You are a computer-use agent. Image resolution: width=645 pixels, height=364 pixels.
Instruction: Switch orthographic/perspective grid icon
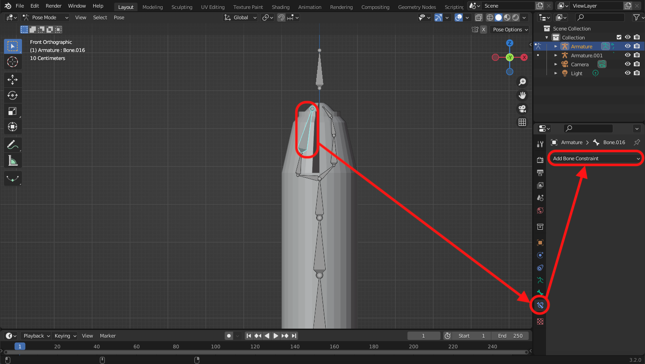522,122
